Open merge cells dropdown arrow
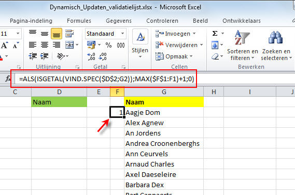Viewport: 295px width, 195px height. pyautogui.click(x=77, y=45)
